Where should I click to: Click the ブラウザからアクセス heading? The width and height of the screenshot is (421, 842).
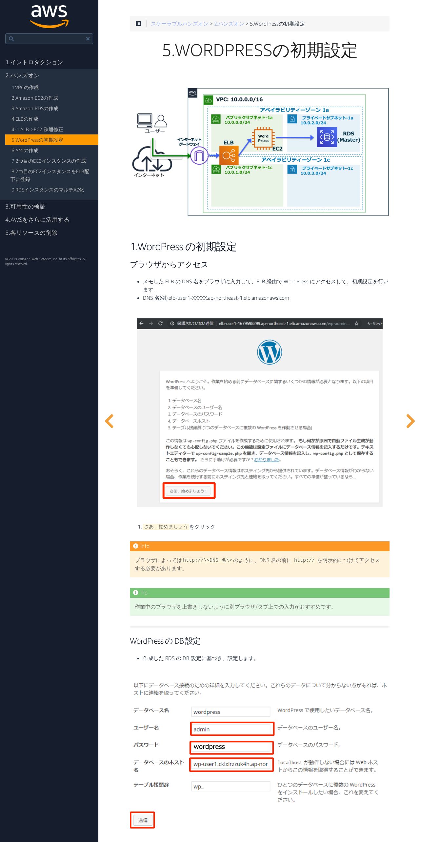169,265
